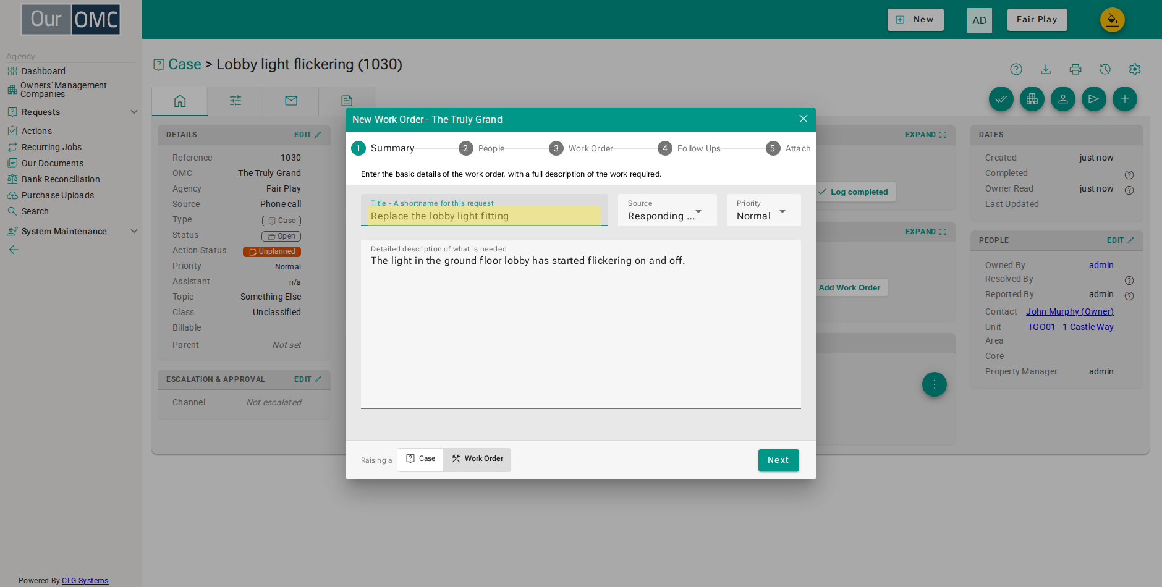Click the detailed description text area
Image resolution: width=1162 pixels, height=587 pixels.
tap(580, 324)
